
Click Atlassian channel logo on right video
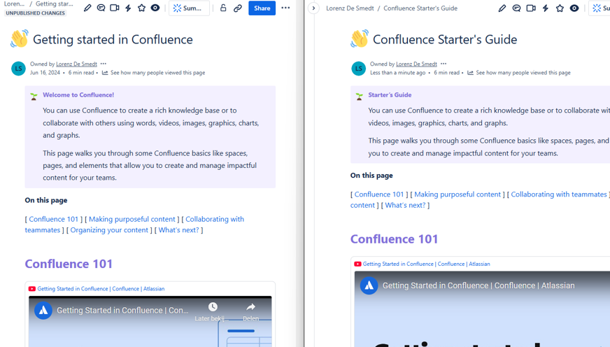click(369, 285)
